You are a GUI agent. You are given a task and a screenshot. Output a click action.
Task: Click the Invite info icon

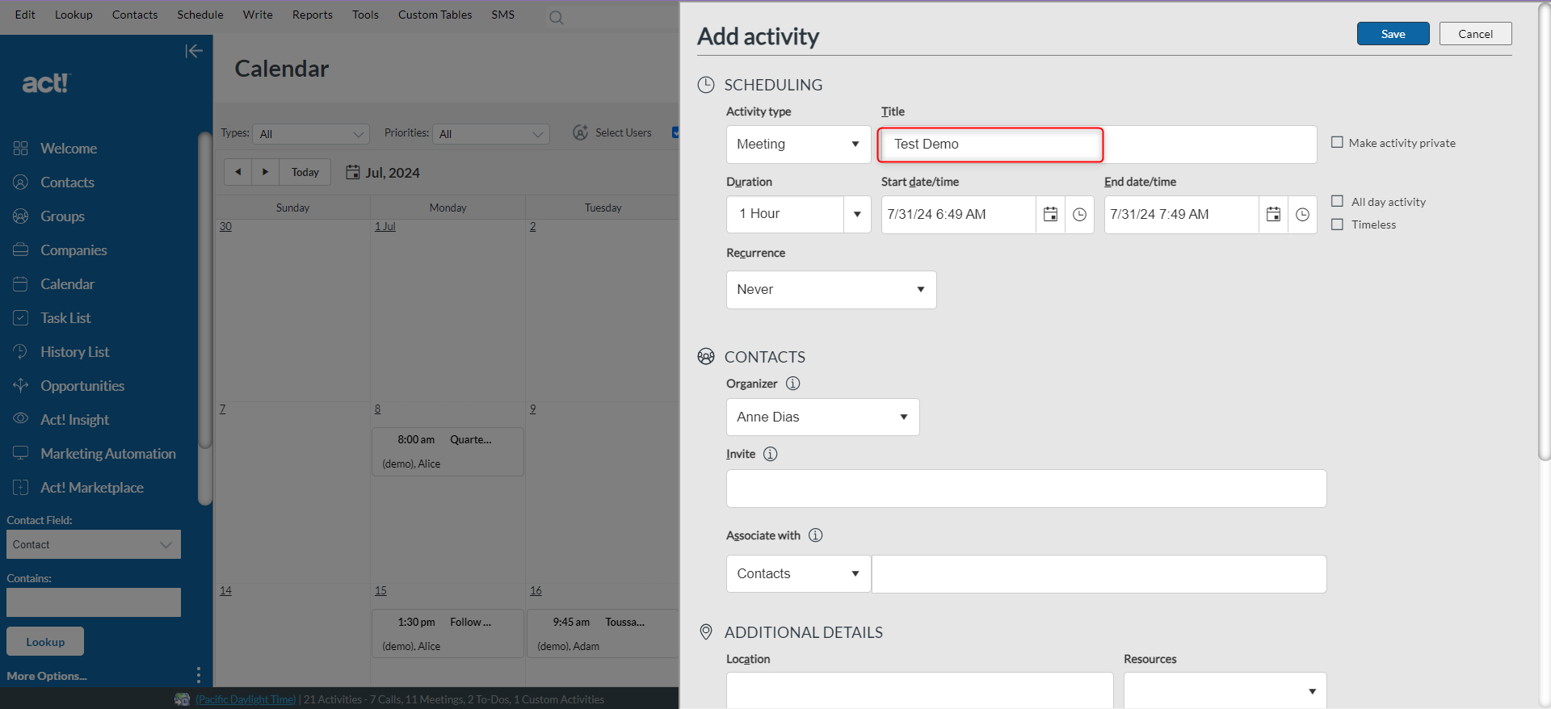coord(771,454)
